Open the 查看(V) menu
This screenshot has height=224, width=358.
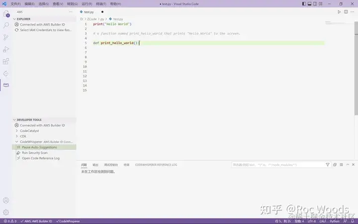tap(58, 4)
